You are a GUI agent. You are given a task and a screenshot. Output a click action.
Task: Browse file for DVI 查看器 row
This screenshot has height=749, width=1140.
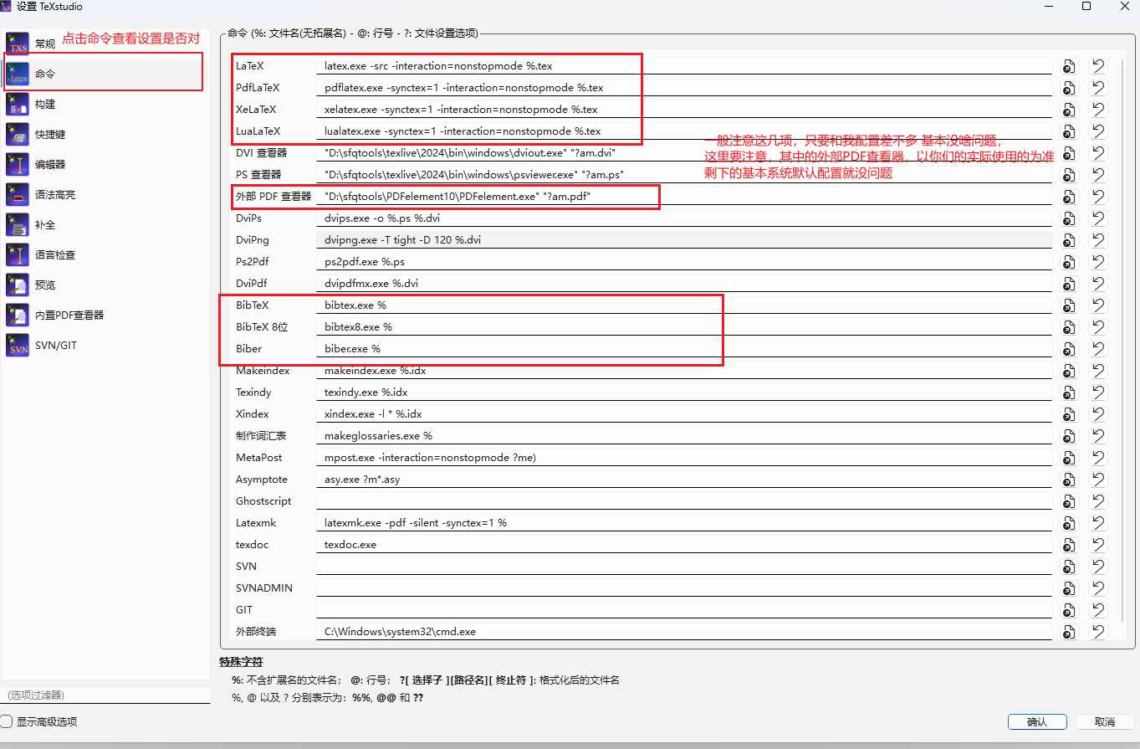click(1068, 152)
